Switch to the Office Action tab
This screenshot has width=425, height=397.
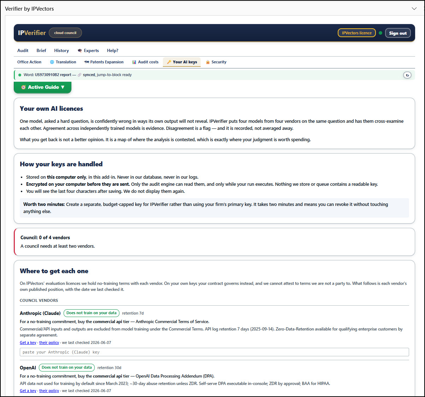click(x=29, y=62)
